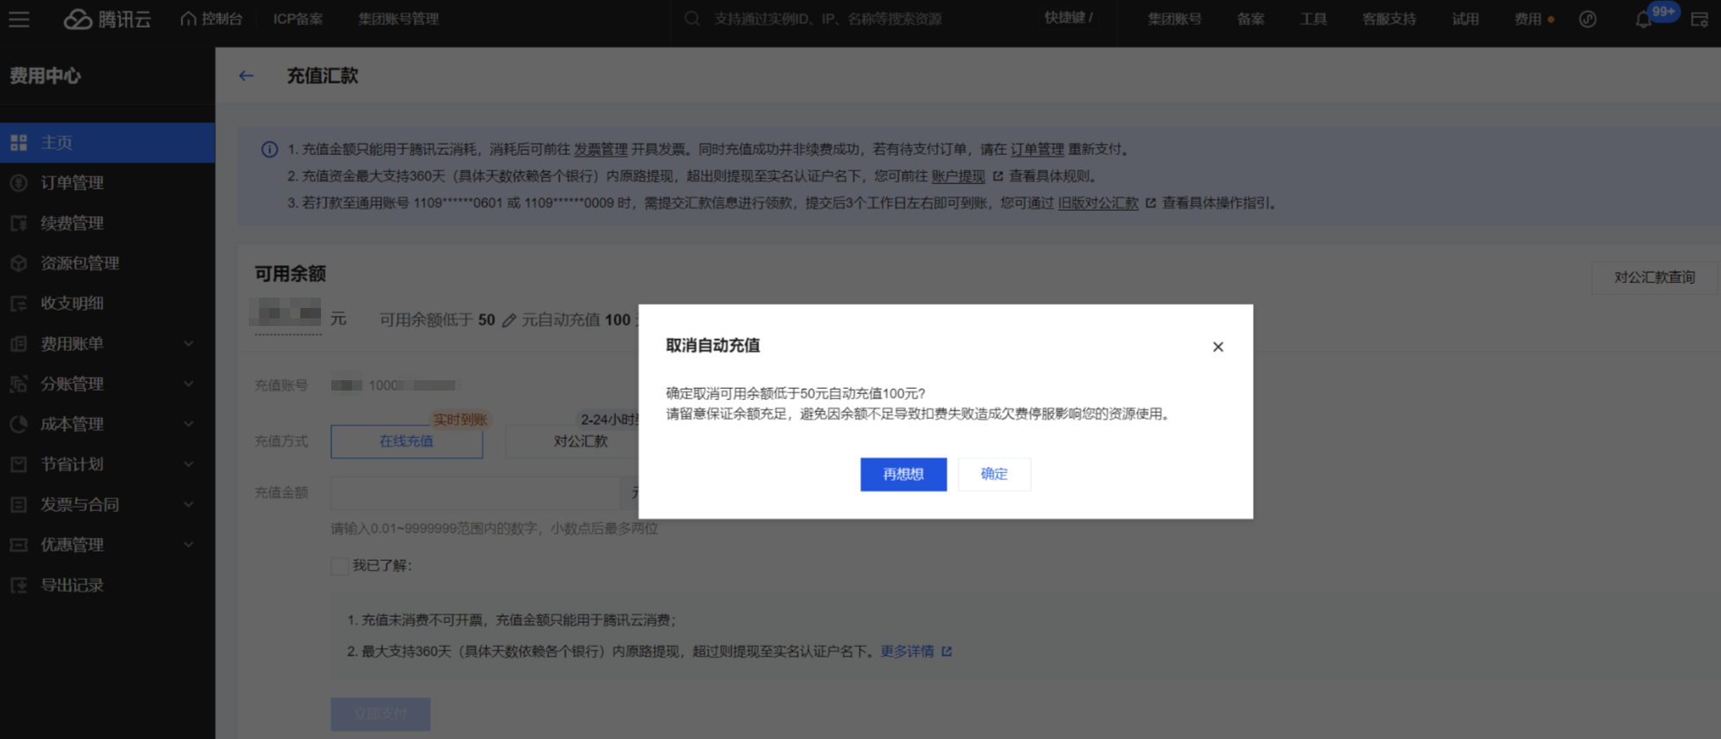Click the back arrow beside 充值汇款

click(246, 76)
